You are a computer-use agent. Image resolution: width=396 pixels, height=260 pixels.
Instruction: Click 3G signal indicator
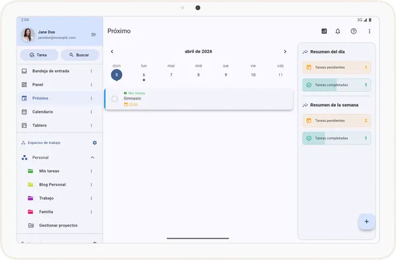360,20
